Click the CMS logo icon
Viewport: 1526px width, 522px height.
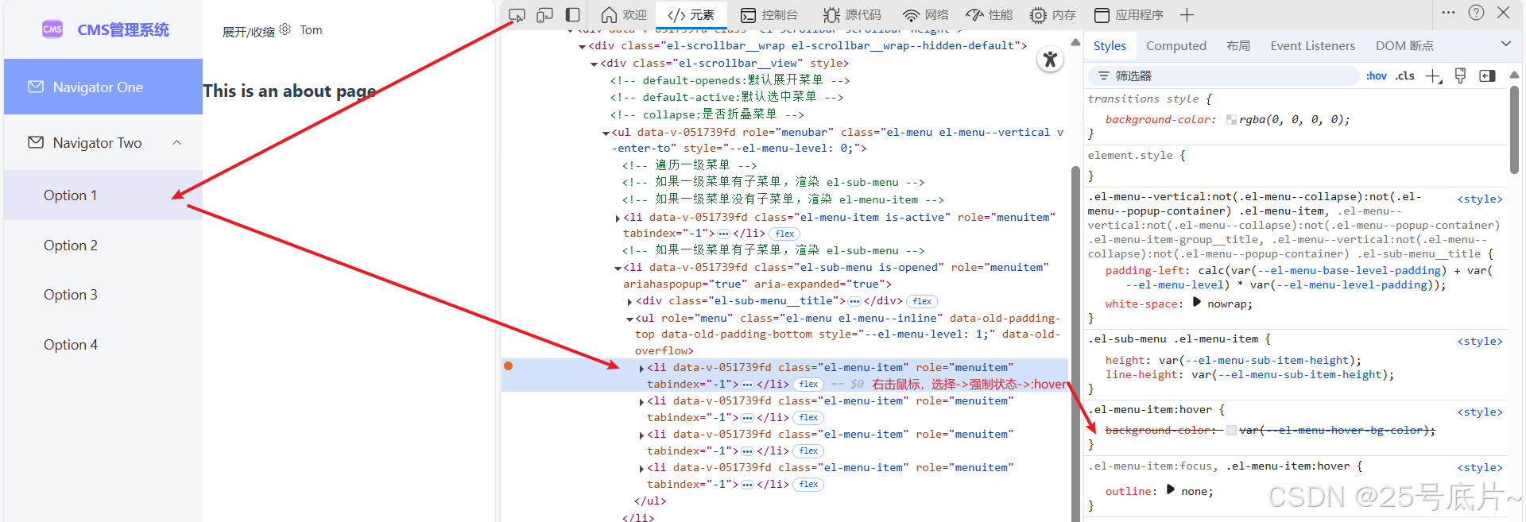52,29
